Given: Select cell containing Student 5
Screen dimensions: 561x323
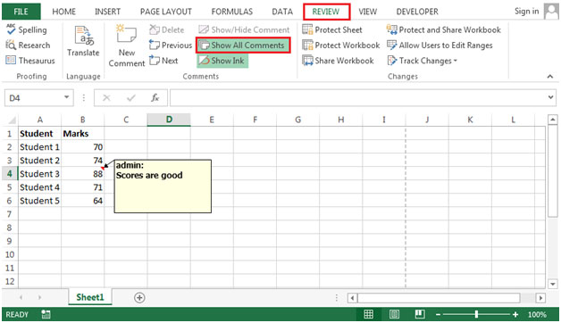Looking at the screenshot, I should [x=39, y=201].
